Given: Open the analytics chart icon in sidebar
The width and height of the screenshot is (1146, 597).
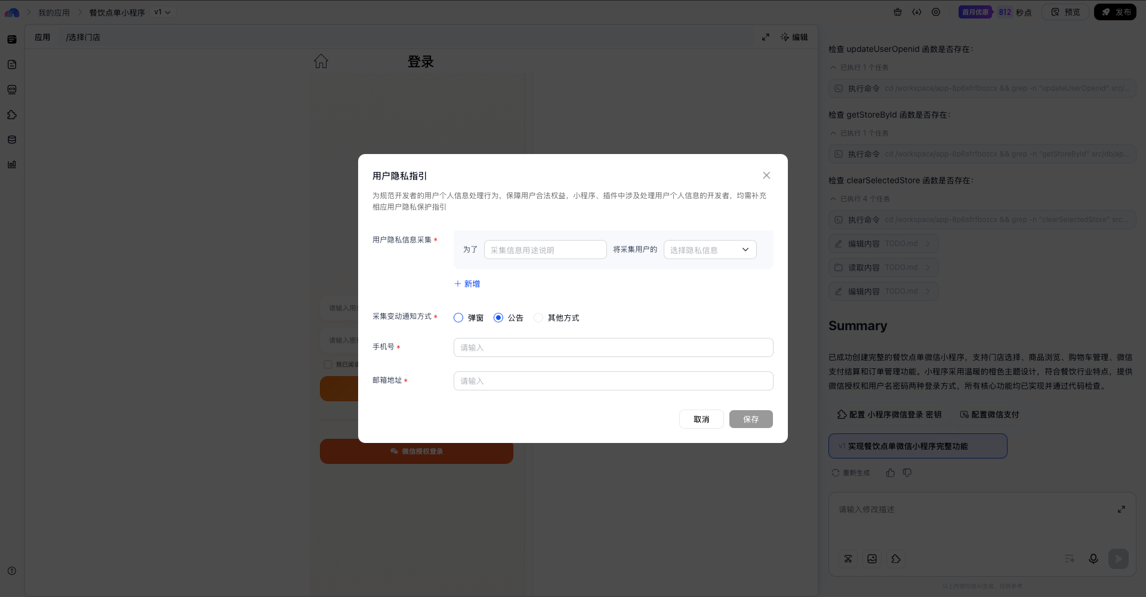Looking at the screenshot, I should 12,165.
